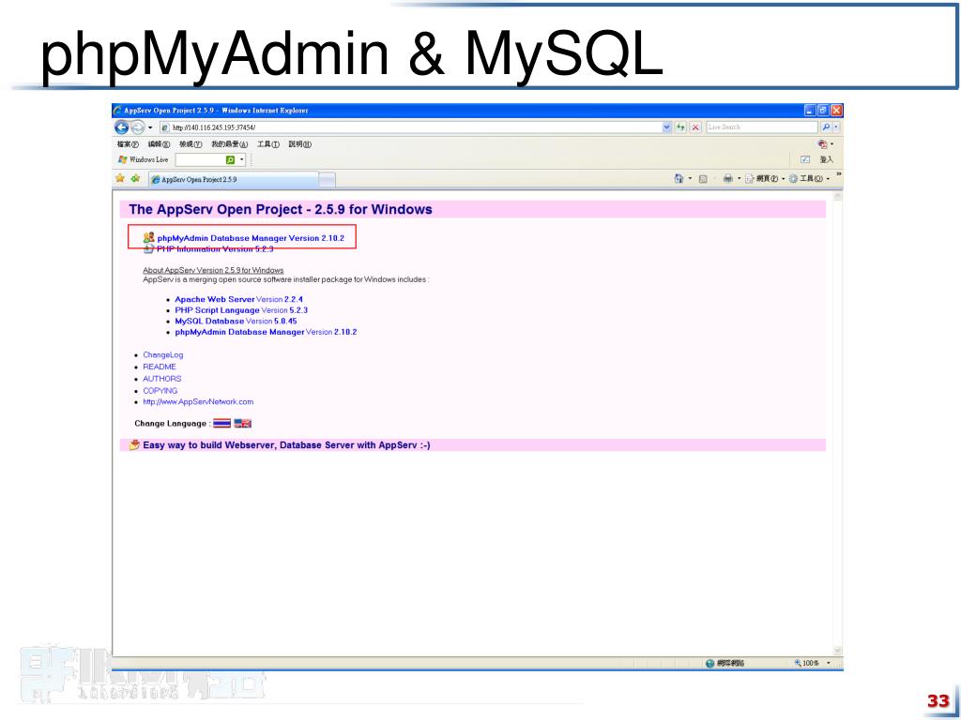This screenshot has width=961, height=720.
Task: Open the README link
Action: click(x=160, y=367)
